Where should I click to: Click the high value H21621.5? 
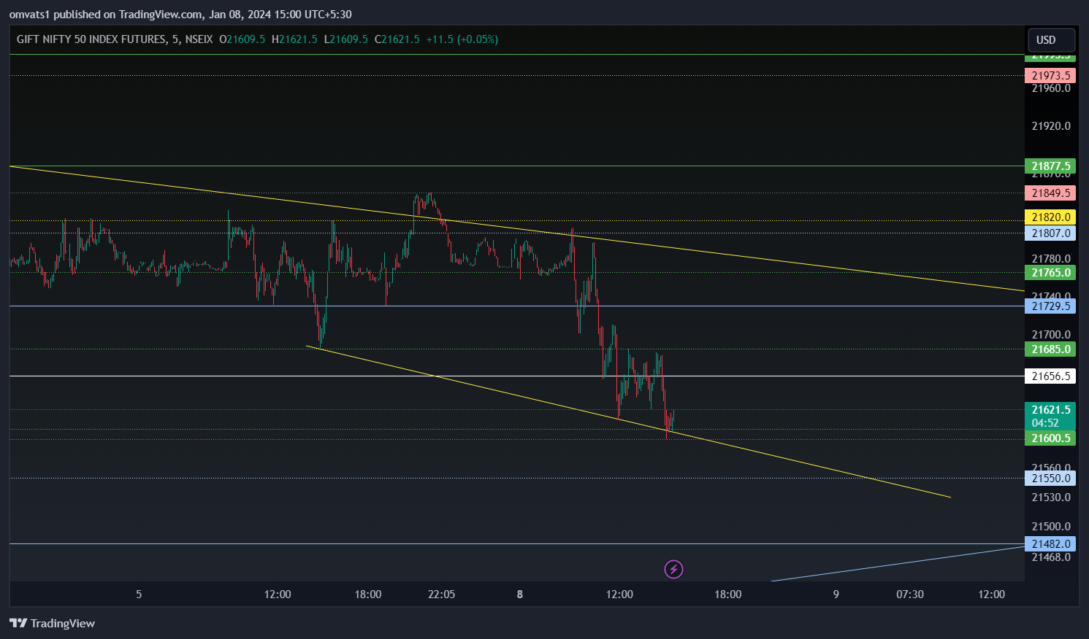tap(294, 39)
